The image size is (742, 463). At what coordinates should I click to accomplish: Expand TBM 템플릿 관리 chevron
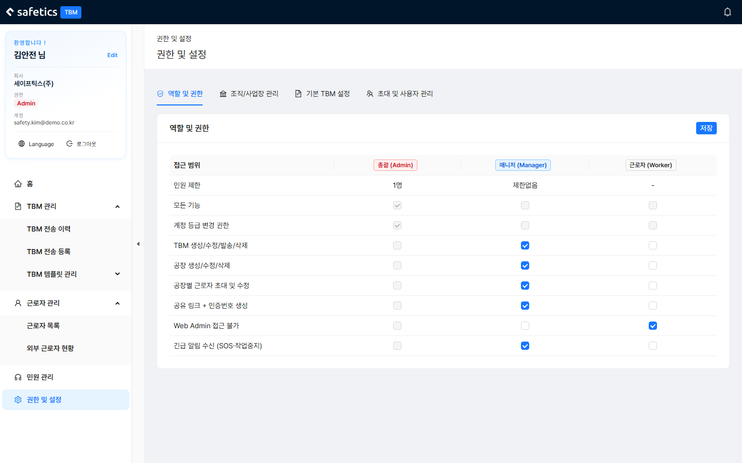117,274
